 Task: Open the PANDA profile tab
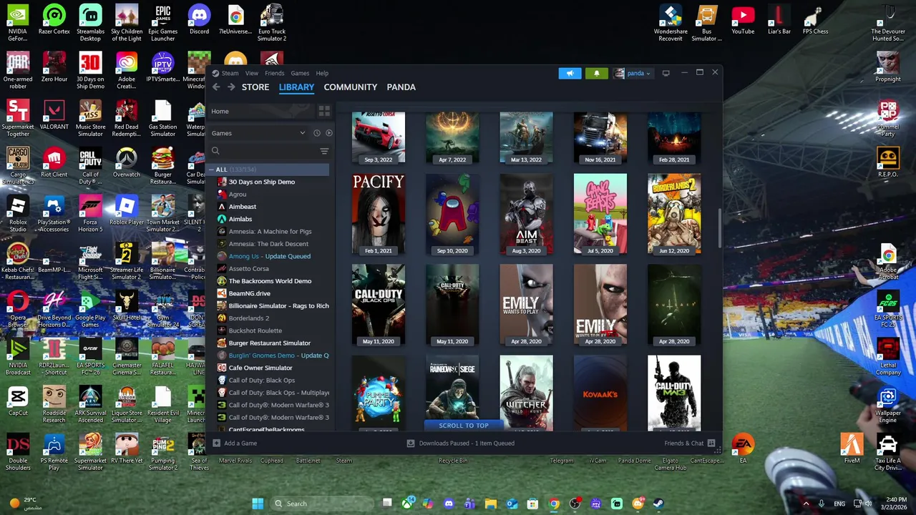point(401,87)
